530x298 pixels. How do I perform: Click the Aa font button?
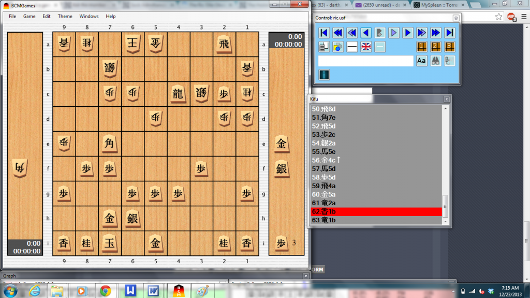pyautogui.click(x=421, y=61)
